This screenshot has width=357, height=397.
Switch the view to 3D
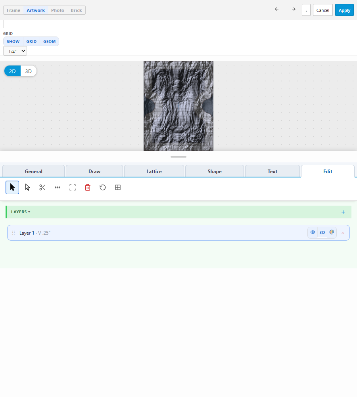pyautogui.click(x=28, y=71)
